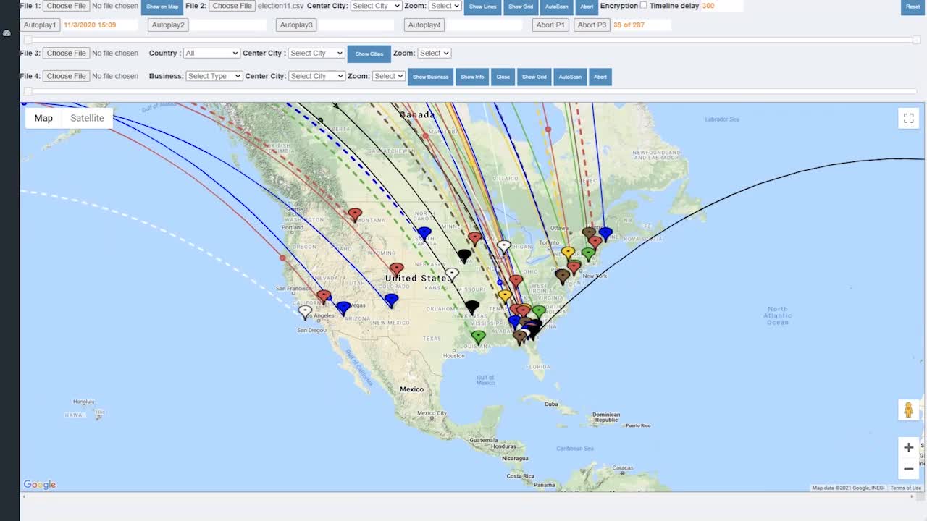Open the Business type dropdown

(x=214, y=76)
